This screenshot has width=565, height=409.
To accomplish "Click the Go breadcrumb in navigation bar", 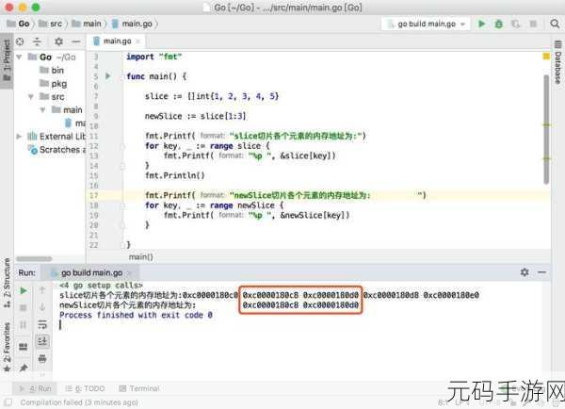I will 19,24.
